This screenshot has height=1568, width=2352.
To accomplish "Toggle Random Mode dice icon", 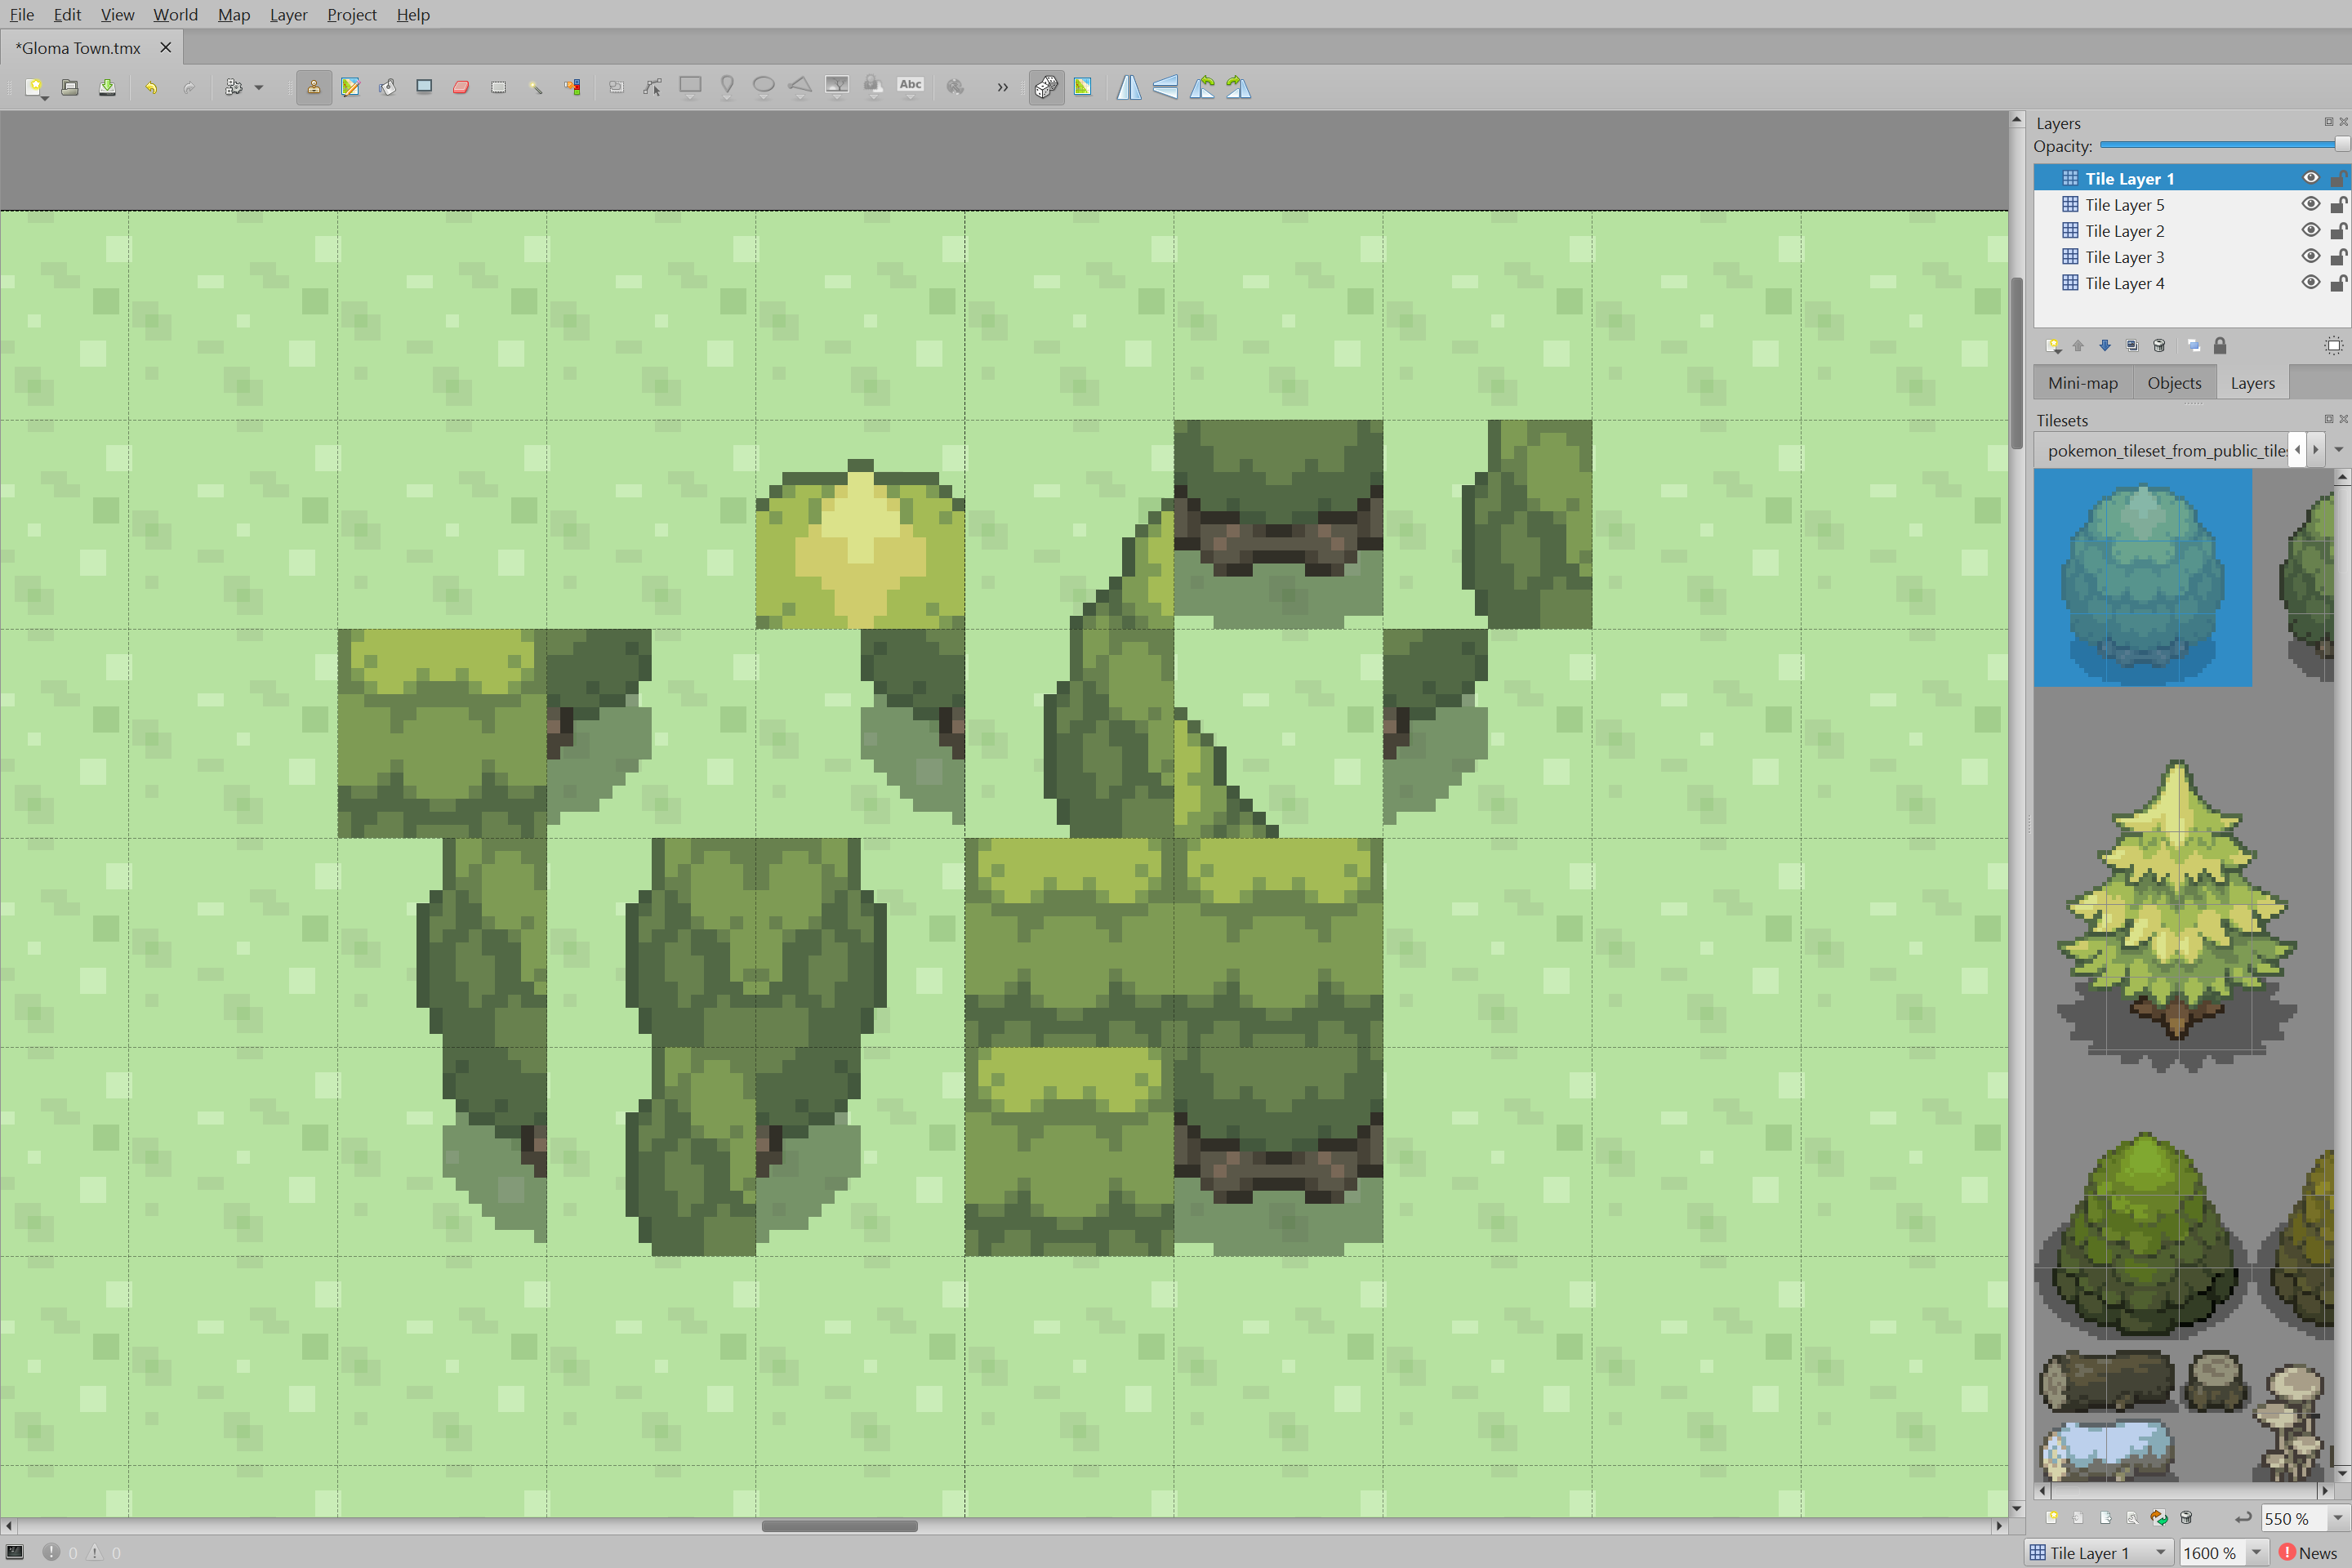I will coord(1046,87).
